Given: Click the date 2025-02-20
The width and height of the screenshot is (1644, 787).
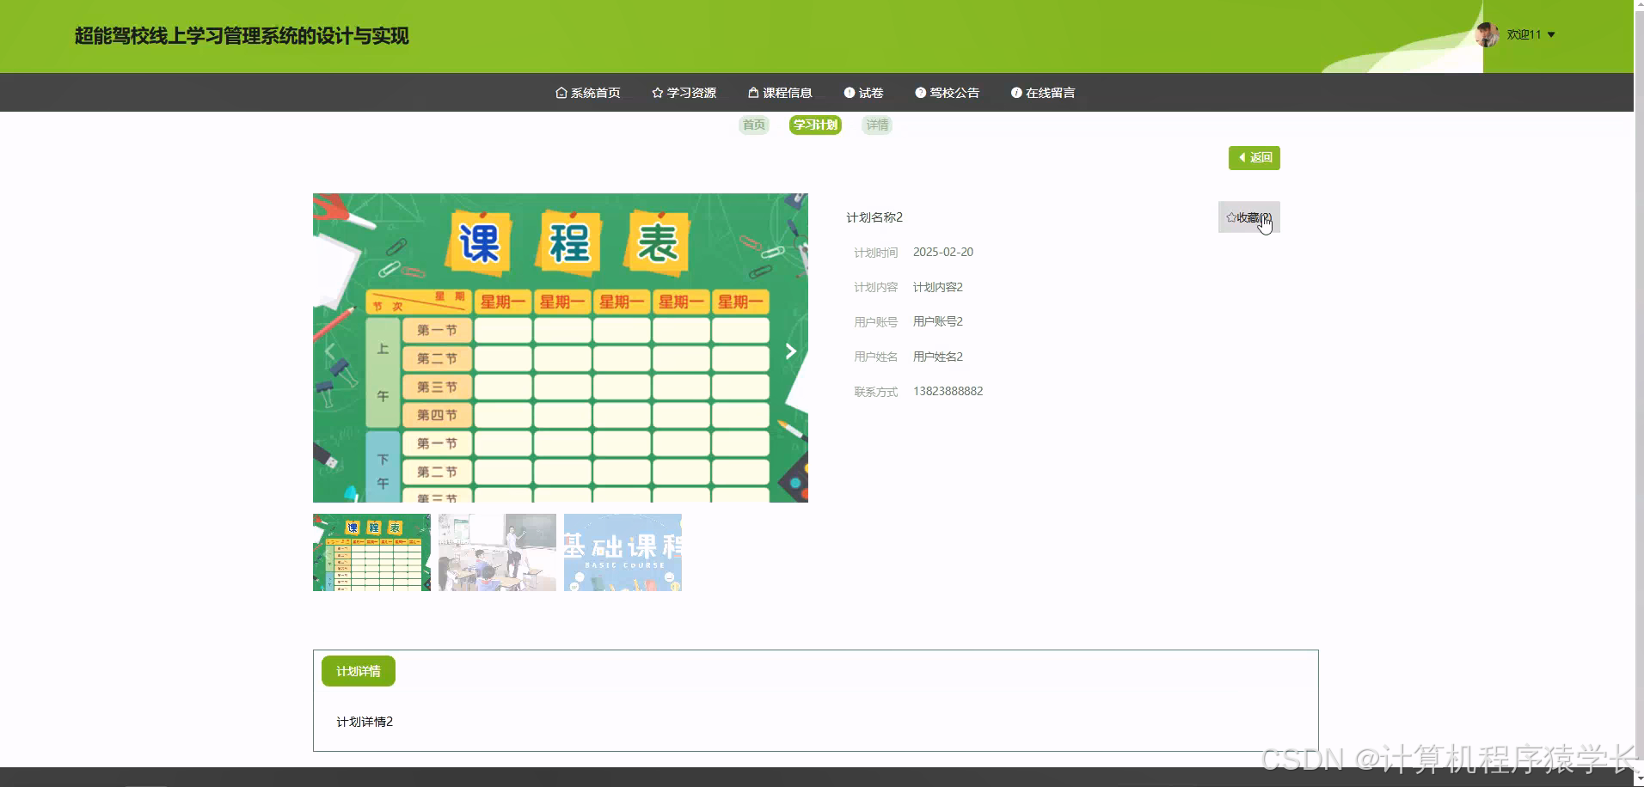Looking at the screenshot, I should click(943, 253).
